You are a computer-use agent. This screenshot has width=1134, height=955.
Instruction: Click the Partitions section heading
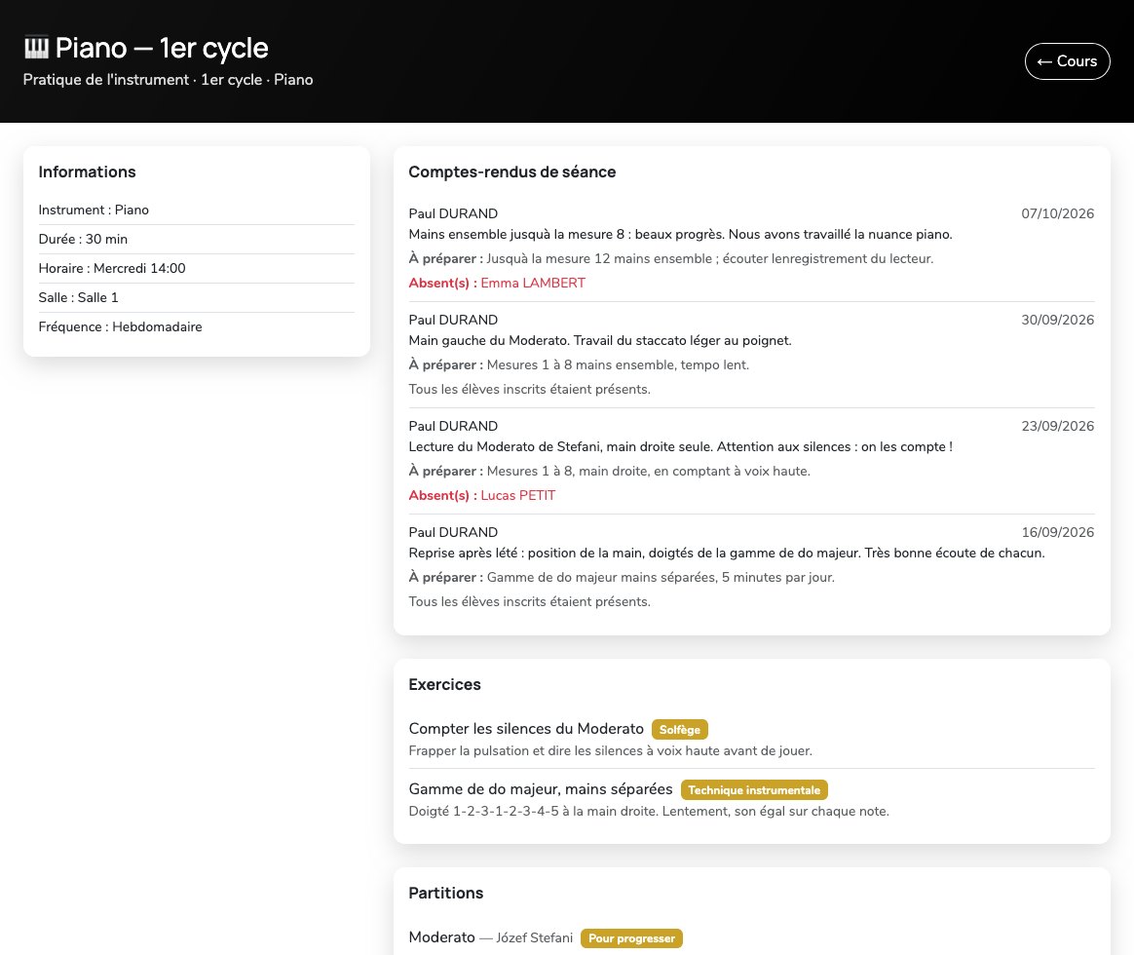tap(445, 893)
